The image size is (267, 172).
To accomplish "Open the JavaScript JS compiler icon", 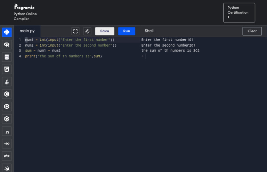I will [7, 131].
